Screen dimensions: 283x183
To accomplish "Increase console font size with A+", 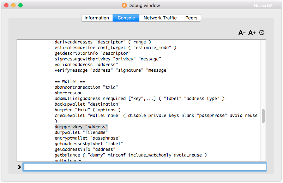I will pyautogui.click(x=252, y=33).
